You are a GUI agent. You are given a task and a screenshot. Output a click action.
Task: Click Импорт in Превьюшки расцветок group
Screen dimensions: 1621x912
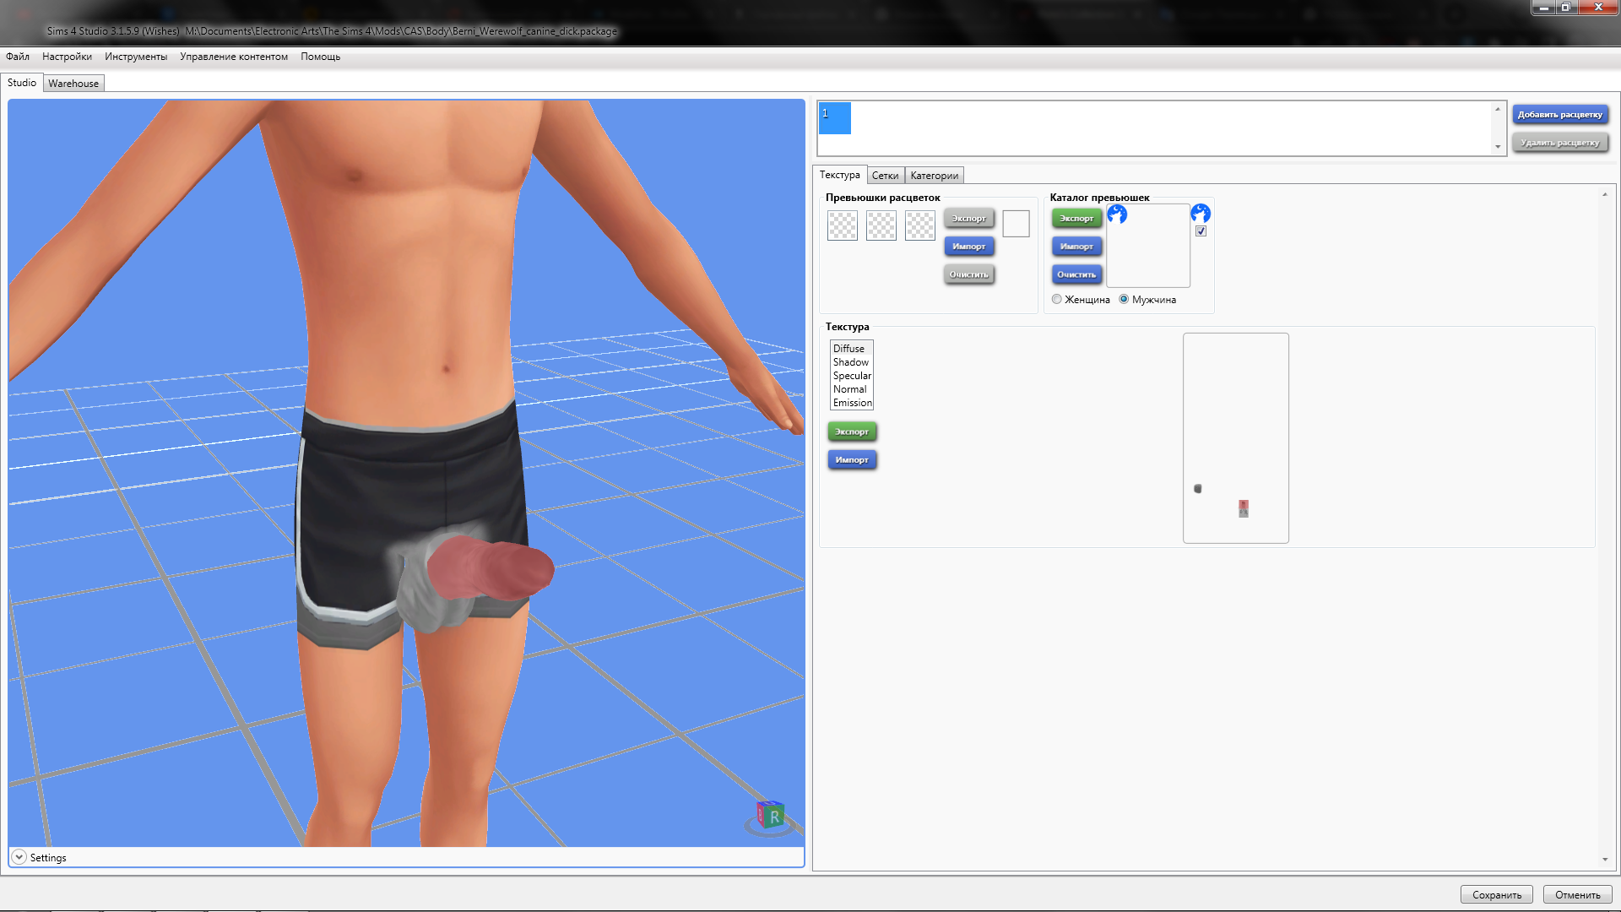click(968, 247)
